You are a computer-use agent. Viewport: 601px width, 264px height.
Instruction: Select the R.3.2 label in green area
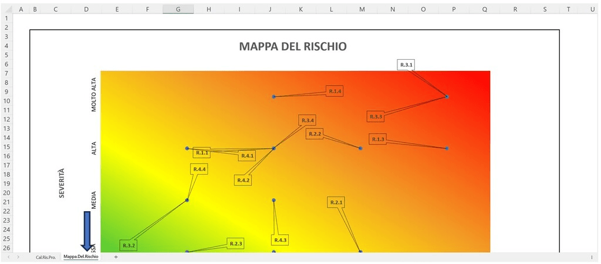[128, 245]
